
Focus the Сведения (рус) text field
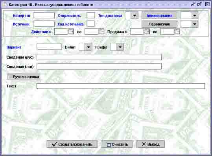[x=99, y=57]
